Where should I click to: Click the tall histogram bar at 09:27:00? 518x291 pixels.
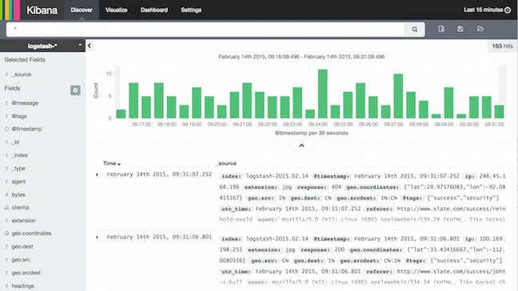398,96
